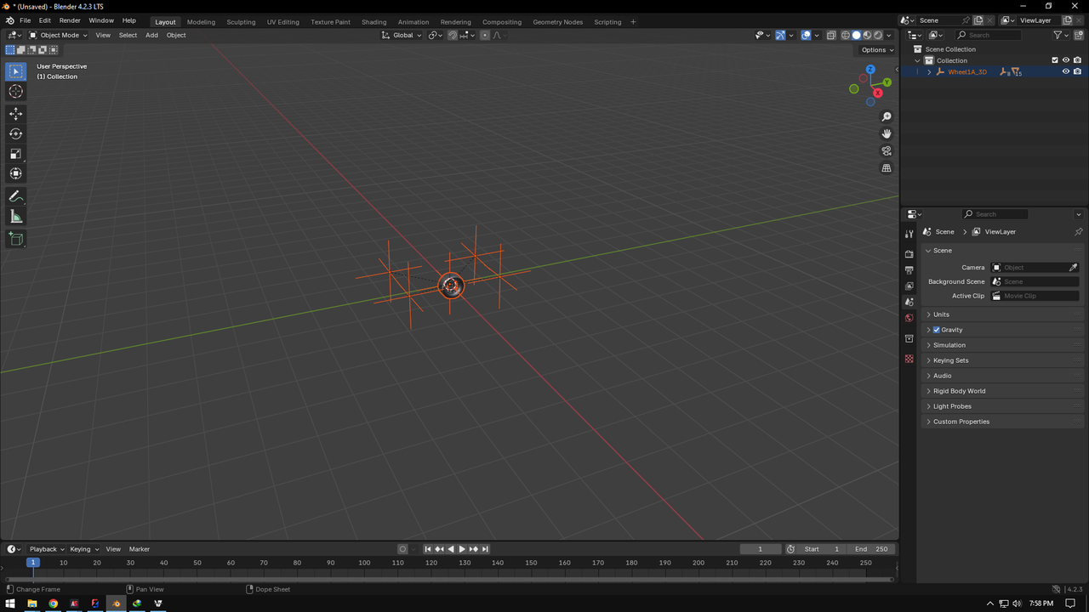This screenshot has height=612, width=1089.
Task: Open the Annotate tool
Action: click(x=15, y=196)
